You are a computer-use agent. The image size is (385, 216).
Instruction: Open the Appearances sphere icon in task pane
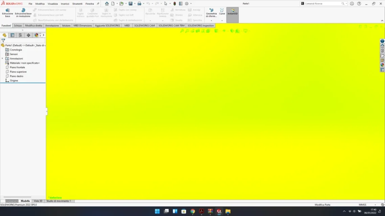(382, 65)
